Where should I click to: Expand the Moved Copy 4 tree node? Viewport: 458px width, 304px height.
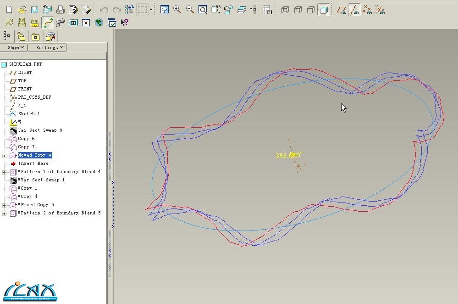click(5, 155)
